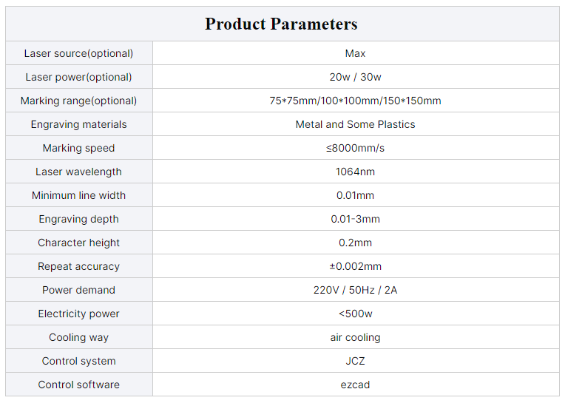Click the 75*75mm/100*100mm/150*150mm value cell
The height and width of the screenshot is (406, 565).
point(356,101)
